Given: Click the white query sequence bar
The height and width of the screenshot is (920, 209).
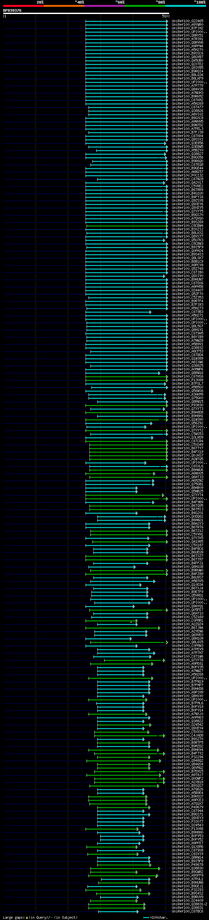Looking at the screenshot, I should click(x=86, y=14).
